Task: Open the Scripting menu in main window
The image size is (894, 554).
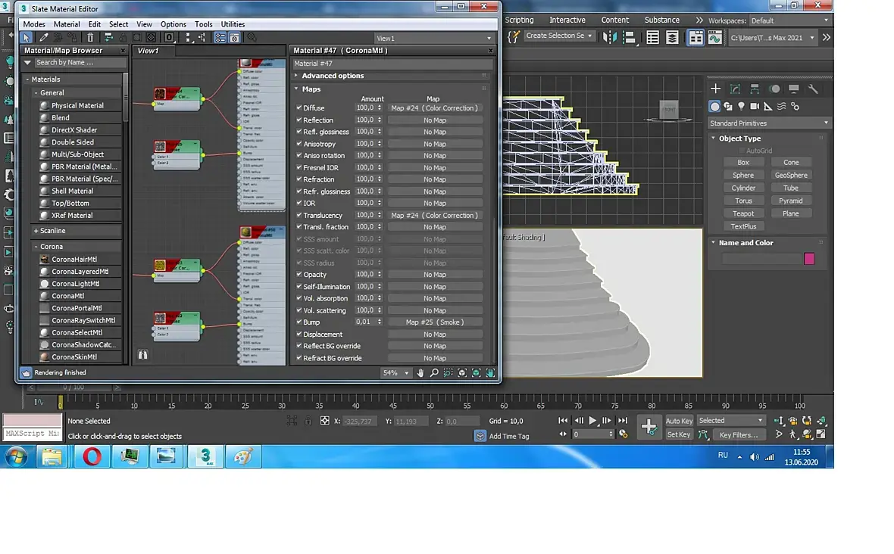Action: 520,20
